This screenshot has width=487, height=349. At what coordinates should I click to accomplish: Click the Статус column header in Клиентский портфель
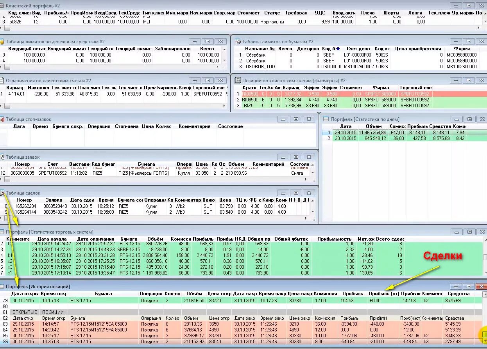(x=272, y=13)
